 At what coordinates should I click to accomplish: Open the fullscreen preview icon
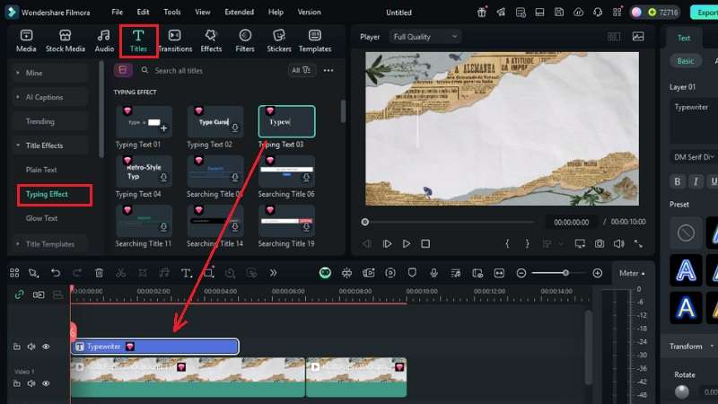click(x=638, y=243)
